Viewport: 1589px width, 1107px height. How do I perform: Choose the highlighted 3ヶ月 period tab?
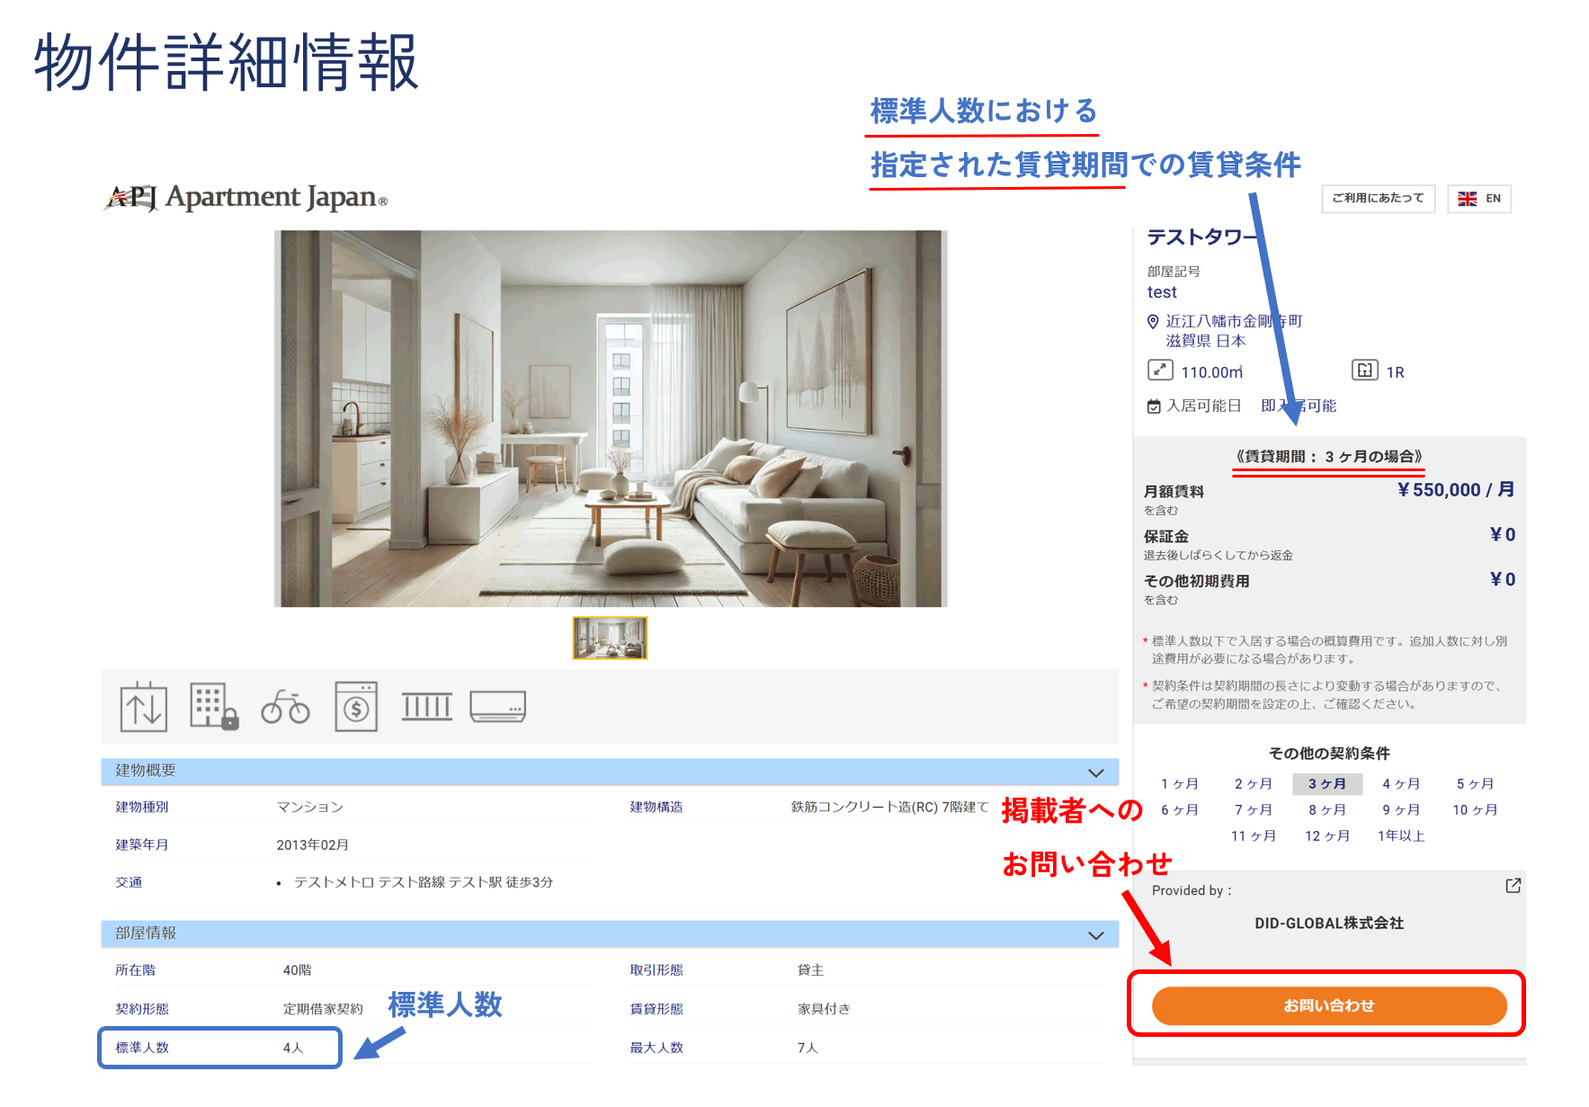coord(1327,784)
